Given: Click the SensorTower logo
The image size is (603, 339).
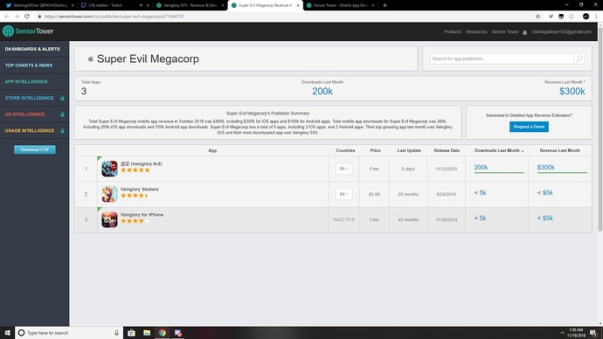Looking at the screenshot, I should [x=28, y=31].
